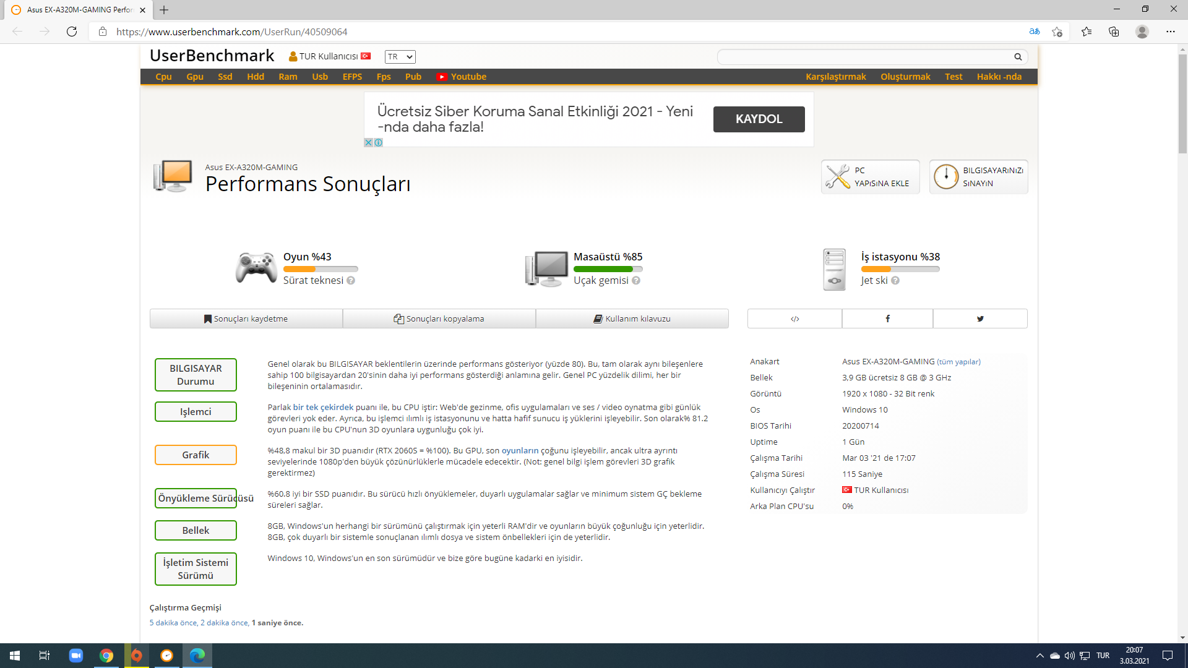Close the ad with X icon

coord(368,142)
